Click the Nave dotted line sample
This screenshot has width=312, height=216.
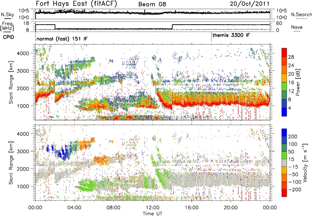pos(297,32)
